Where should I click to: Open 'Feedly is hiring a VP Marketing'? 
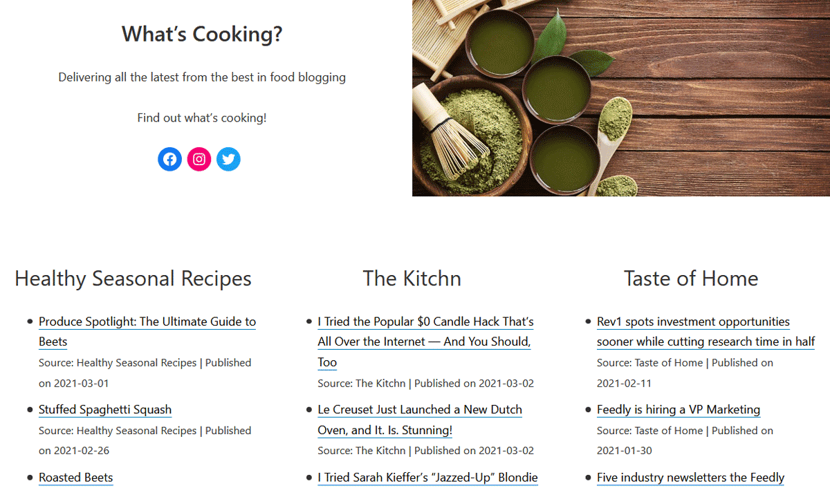click(x=678, y=409)
